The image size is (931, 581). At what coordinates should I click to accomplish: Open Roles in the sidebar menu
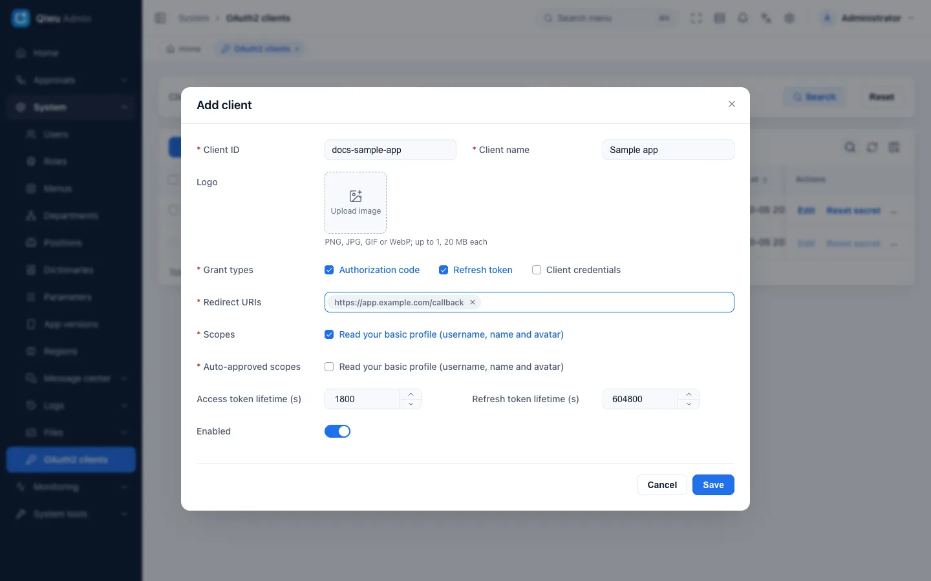coord(71,161)
